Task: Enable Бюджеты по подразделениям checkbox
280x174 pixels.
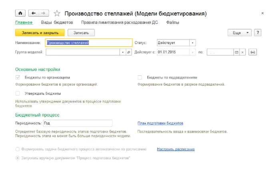Action: [x=140, y=78]
